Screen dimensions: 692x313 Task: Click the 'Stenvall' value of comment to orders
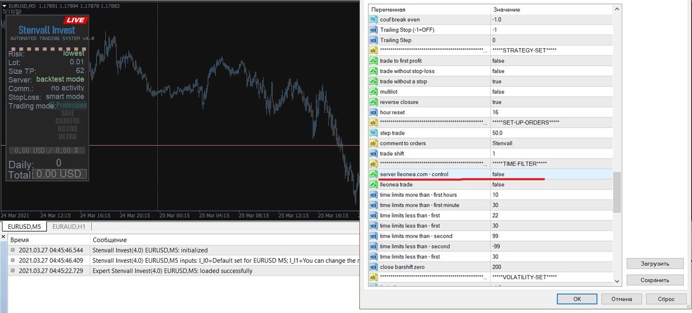(x=502, y=143)
